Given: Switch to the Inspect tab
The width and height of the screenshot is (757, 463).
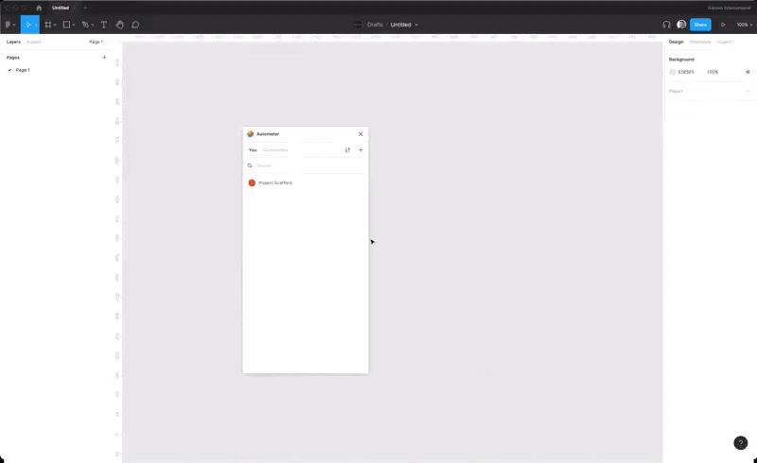Looking at the screenshot, I should click(x=724, y=42).
